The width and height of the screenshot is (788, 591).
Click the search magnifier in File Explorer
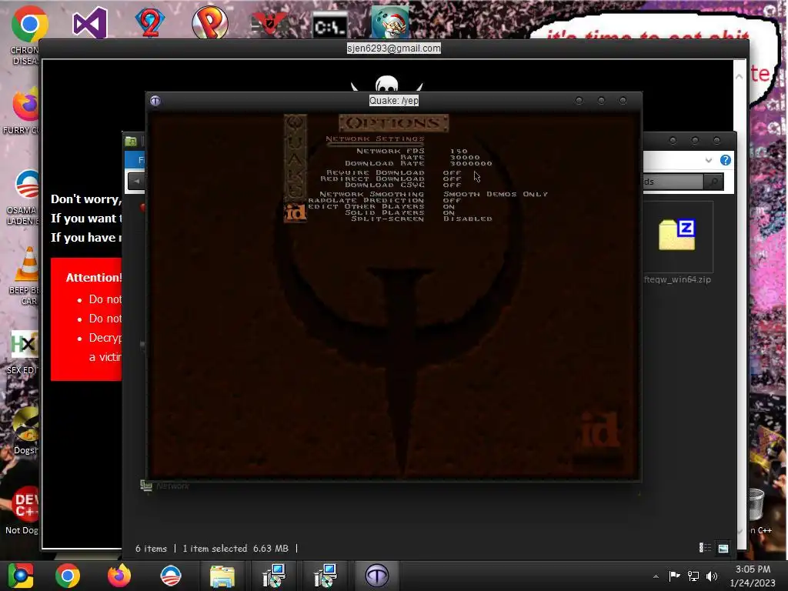coord(713,182)
